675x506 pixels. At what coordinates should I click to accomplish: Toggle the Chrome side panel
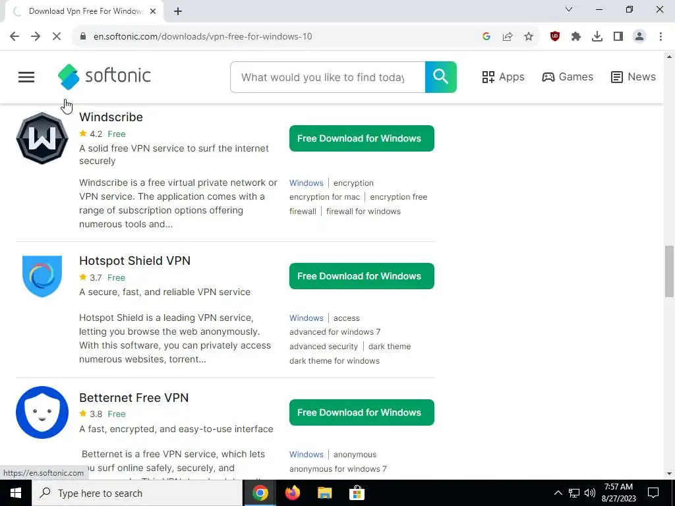click(618, 37)
